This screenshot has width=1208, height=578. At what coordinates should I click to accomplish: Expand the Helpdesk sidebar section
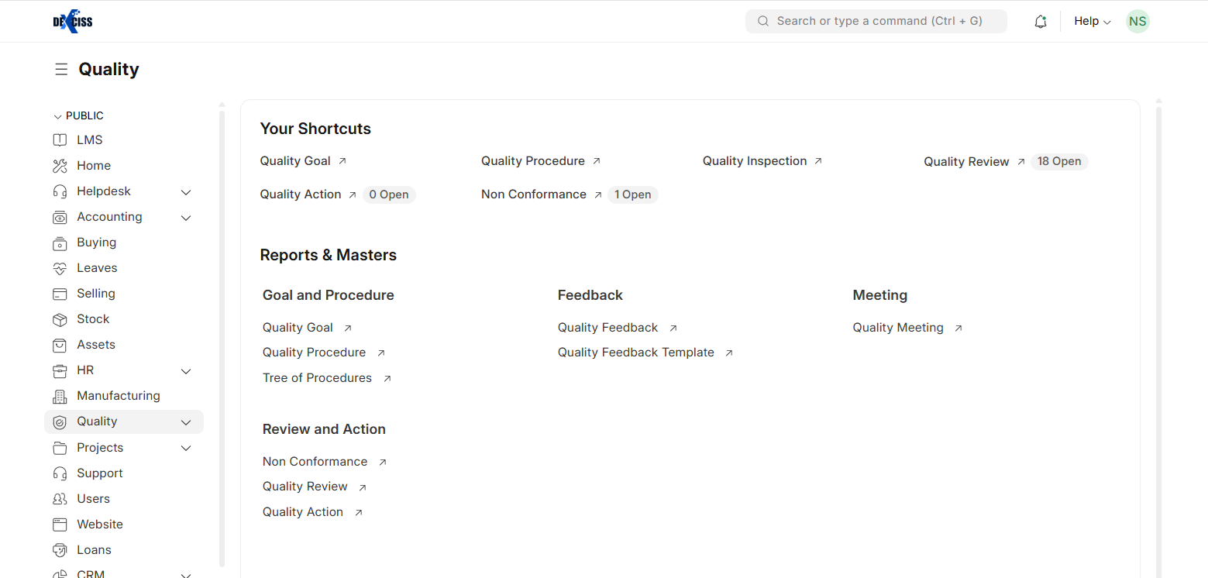pyautogui.click(x=186, y=192)
